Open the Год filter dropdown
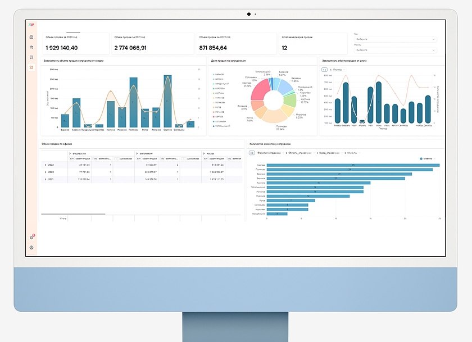Viewport: 472px width, 342px height. click(395, 39)
